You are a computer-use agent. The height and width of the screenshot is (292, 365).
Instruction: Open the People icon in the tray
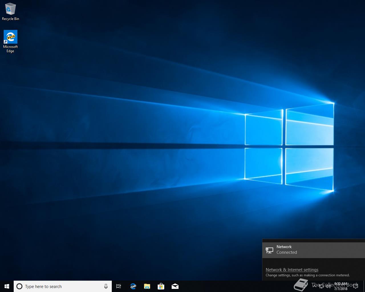click(305, 286)
